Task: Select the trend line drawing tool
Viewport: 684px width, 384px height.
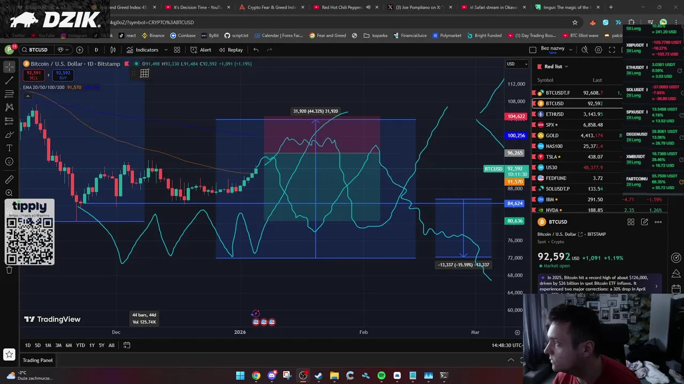Action: tap(9, 81)
